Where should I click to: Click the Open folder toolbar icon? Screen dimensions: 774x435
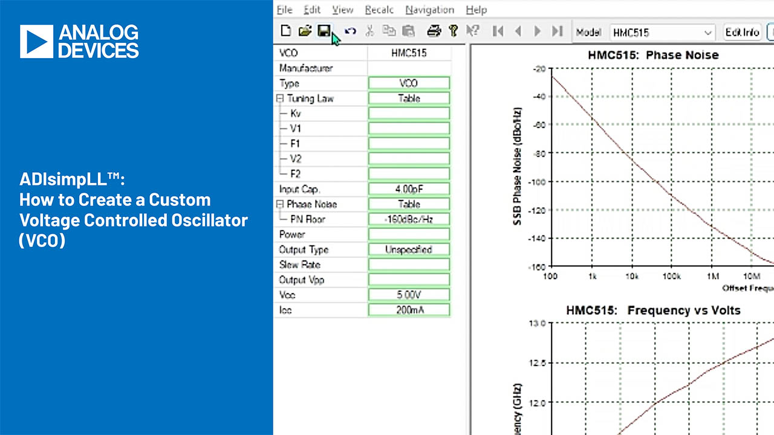pos(305,31)
